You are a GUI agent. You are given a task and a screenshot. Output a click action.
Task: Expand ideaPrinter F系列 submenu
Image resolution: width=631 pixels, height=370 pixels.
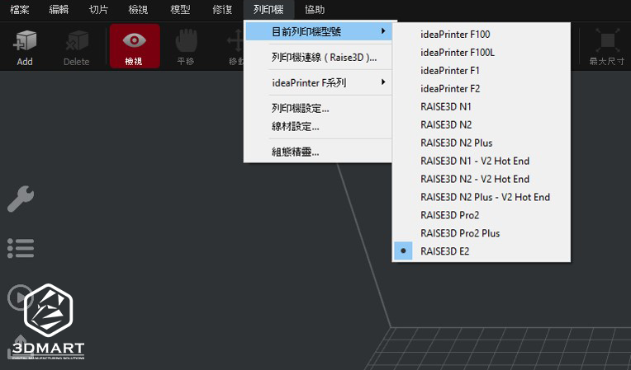(318, 82)
